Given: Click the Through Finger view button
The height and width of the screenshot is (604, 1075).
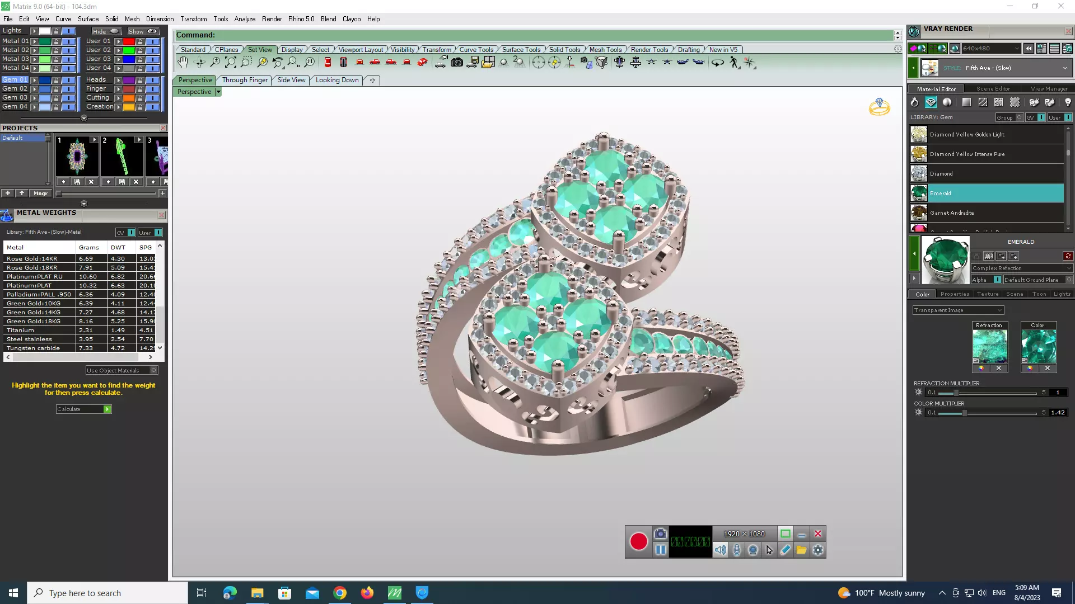Looking at the screenshot, I should 245,80.
